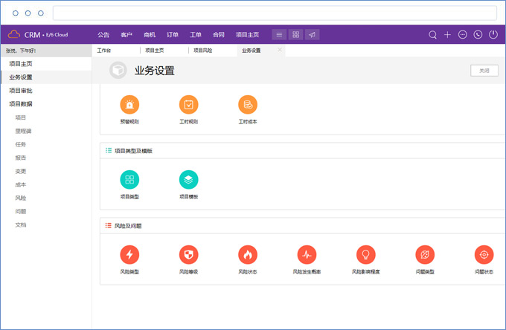Viewport: 506px width, 330px height.
Task: Click the plus add icon in header
Action: click(x=447, y=34)
